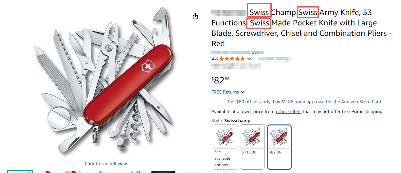Screen dimensions: 401x173
Task: Select the $82.86 style option
Action: click(279, 147)
